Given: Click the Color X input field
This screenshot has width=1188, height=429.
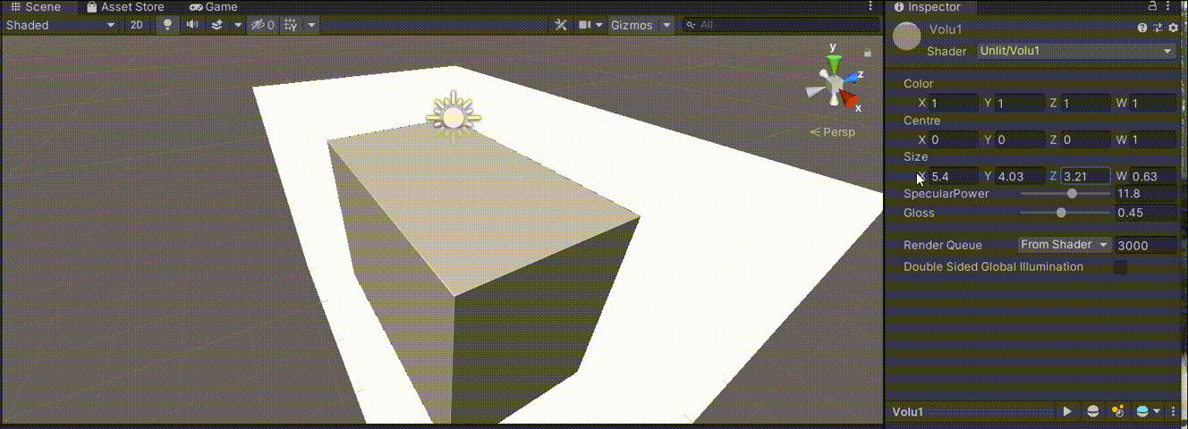Looking at the screenshot, I should 954,103.
